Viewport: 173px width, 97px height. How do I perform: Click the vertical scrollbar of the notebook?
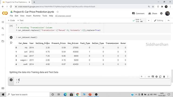[172, 76]
